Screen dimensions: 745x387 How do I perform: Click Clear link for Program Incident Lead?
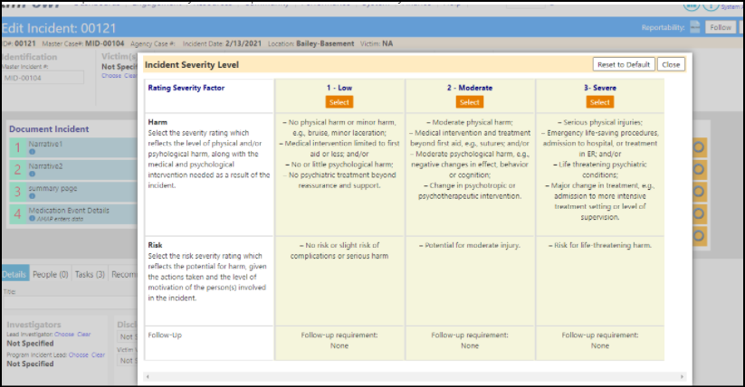(x=99, y=354)
